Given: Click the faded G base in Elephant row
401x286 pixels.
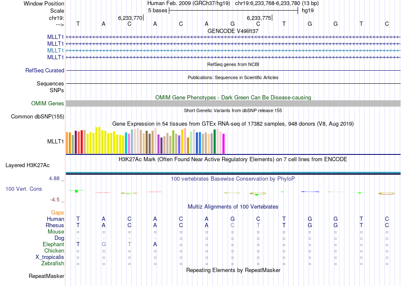Looking at the screenshot, I should [x=103, y=244].
